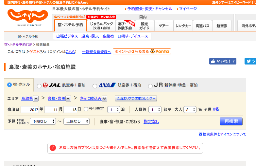Click the 再検索 search button
This screenshot has height=166, width=256.
tap(231, 121)
